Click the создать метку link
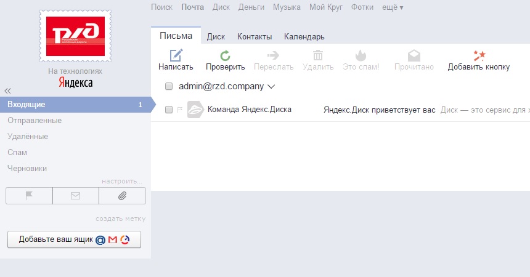 coord(120,219)
